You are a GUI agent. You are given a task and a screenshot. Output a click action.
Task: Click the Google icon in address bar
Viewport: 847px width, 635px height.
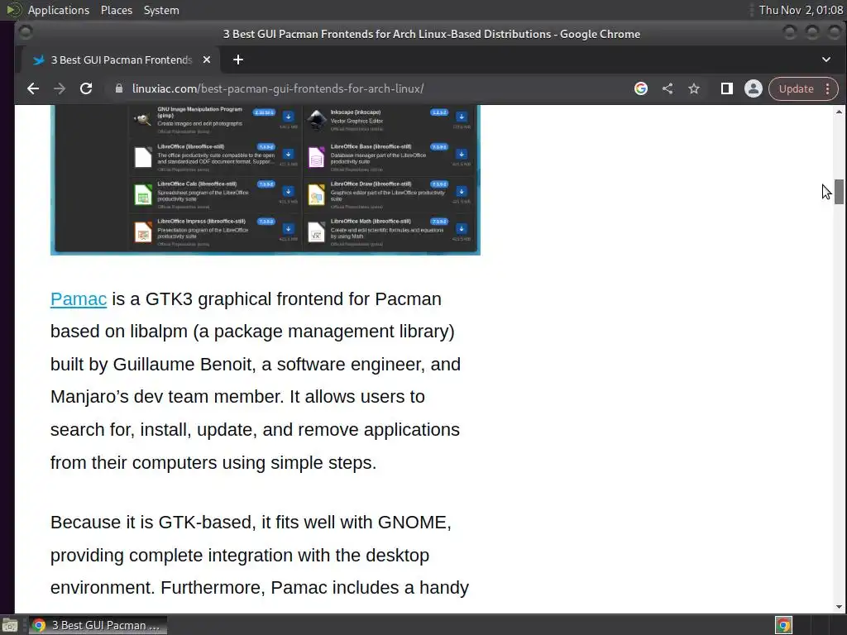641,89
